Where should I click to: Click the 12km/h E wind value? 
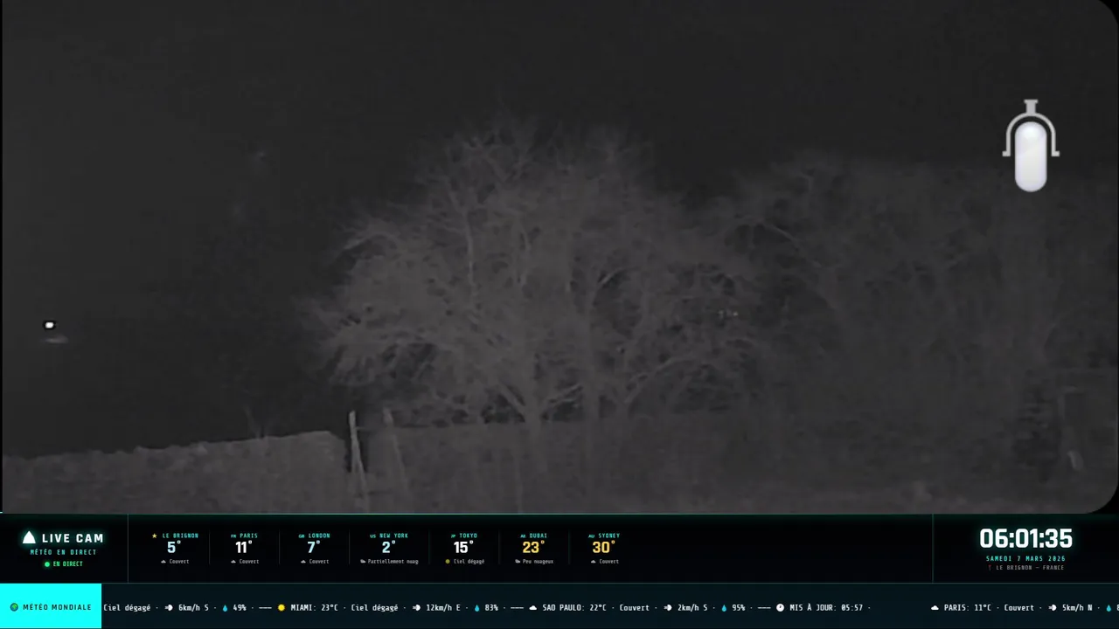click(443, 607)
